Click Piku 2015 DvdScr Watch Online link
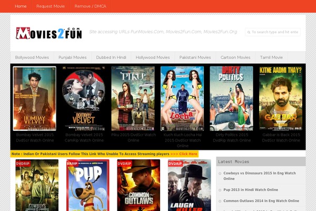The image size is (316, 211). pos(133,138)
